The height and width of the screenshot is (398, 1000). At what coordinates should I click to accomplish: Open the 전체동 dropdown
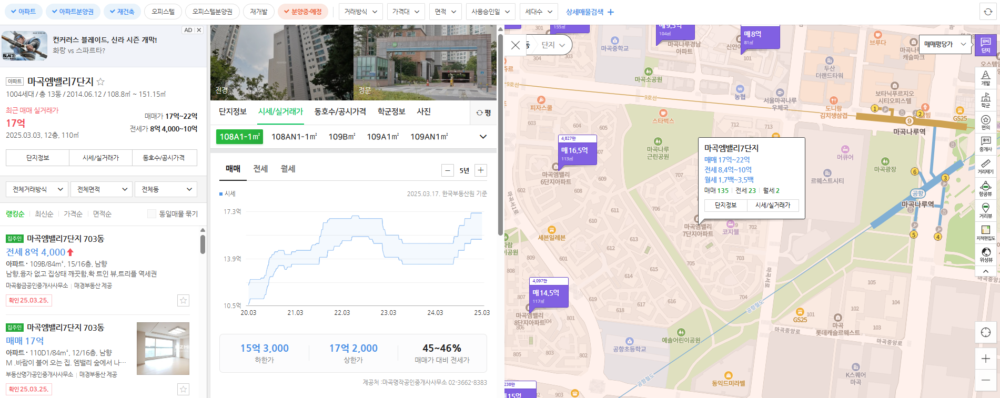pyautogui.click(x=166, y=189)
